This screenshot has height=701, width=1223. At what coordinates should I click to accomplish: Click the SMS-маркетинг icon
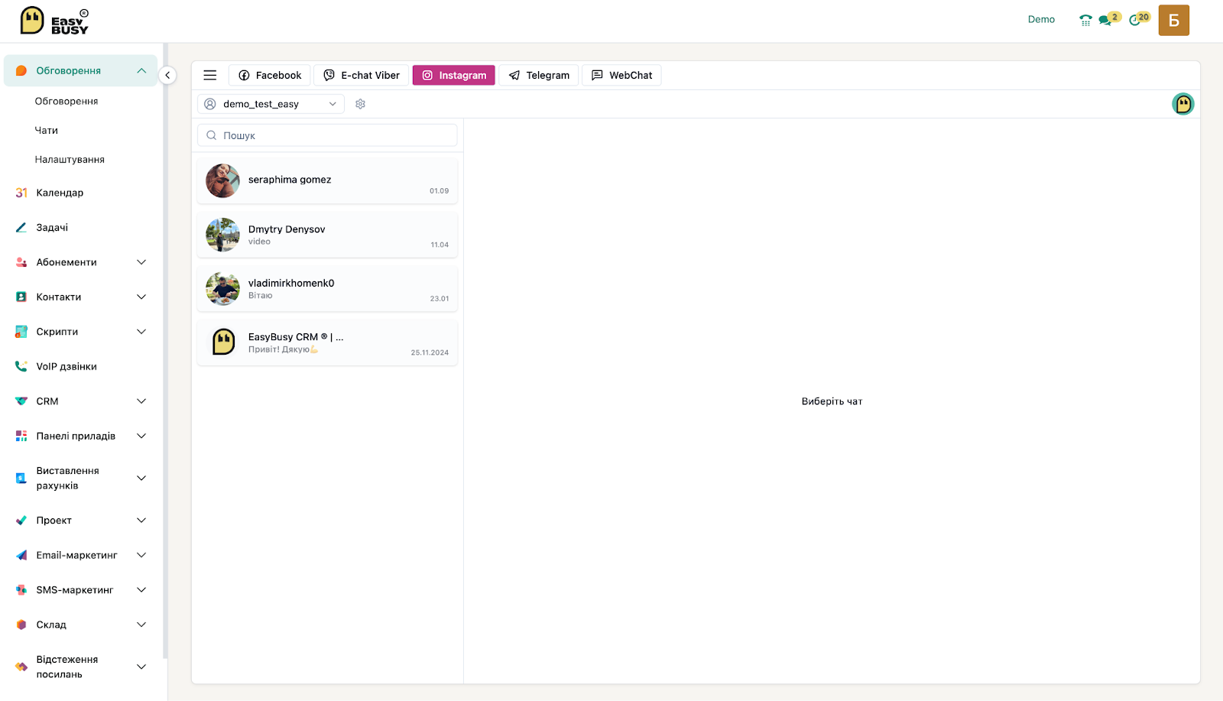(21, 590)
